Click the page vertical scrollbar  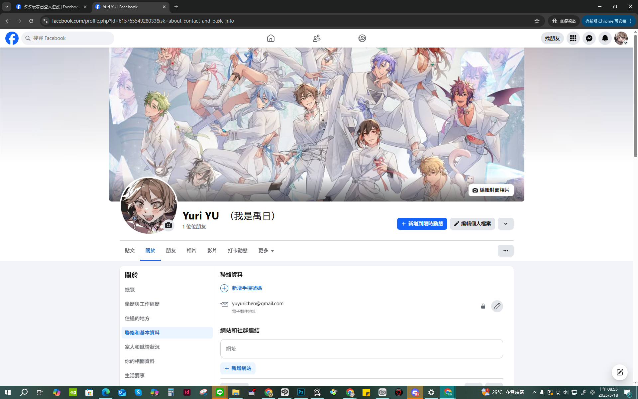(x=635, y=96)
